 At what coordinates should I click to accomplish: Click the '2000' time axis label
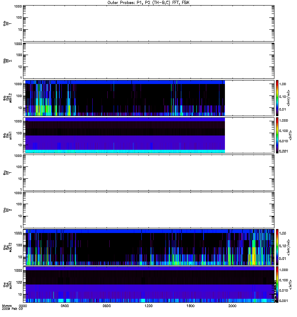(x=232, y=306)
